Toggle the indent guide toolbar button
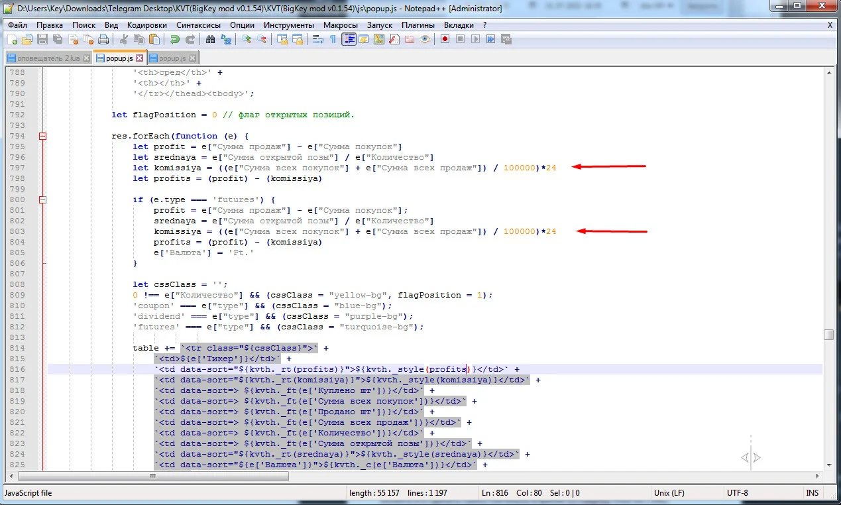Image resolution: width=841 pixels, height=505 pixels. 349,39
